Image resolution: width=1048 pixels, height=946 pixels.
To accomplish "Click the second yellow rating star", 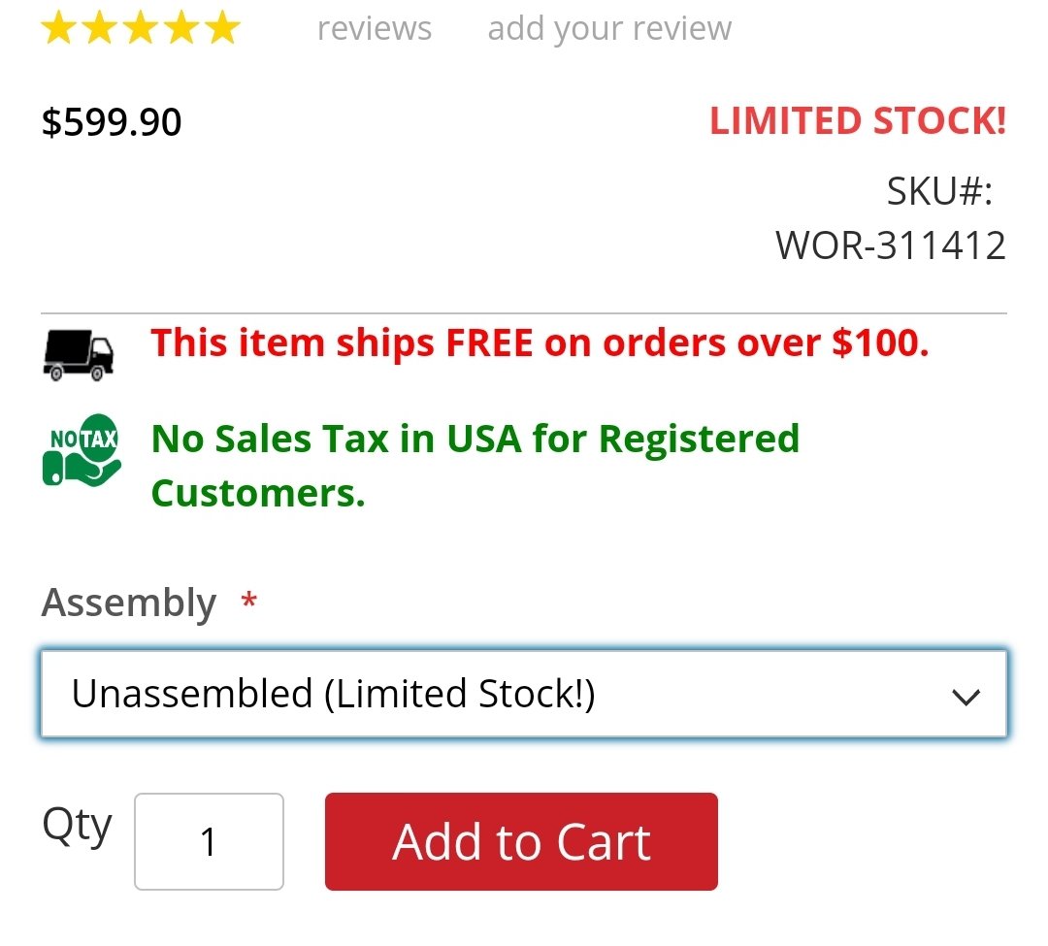I will tap(100, 27).
